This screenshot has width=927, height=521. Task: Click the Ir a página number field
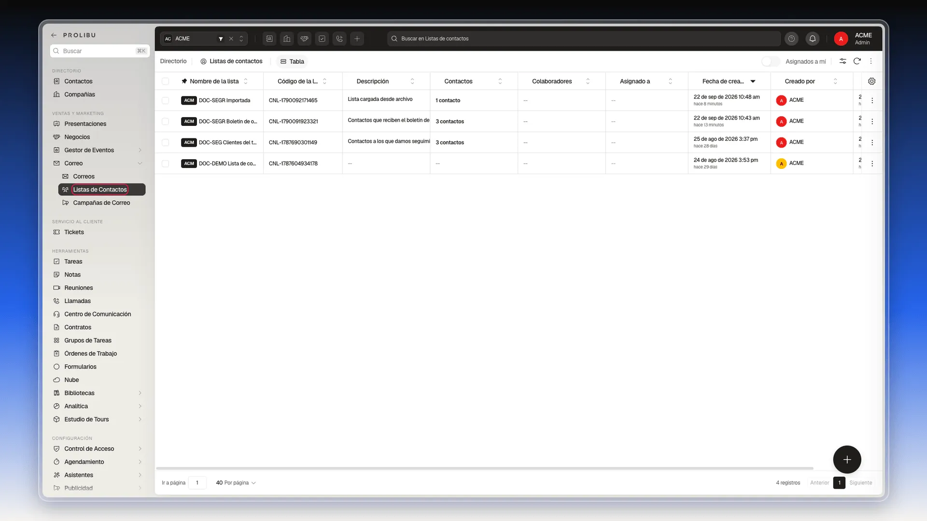197,483
